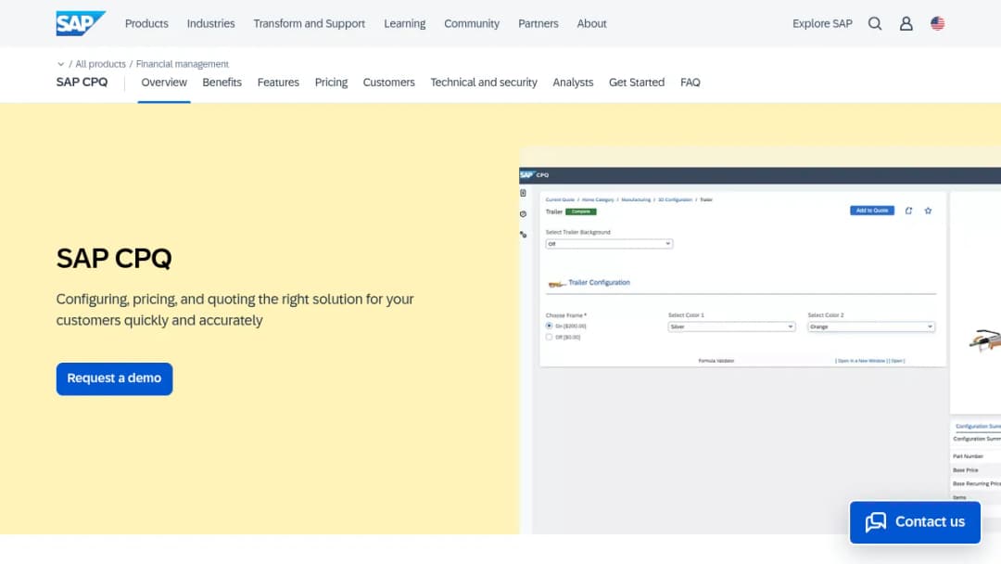This screenshot has width=1001, height=564.
Task: Click the Request a demo button
Action: tap(114, 378)
